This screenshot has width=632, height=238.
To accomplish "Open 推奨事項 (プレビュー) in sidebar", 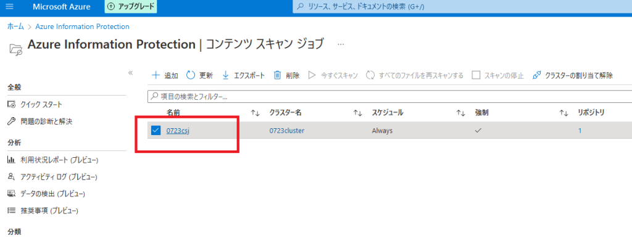I will [x=43, y=211].
